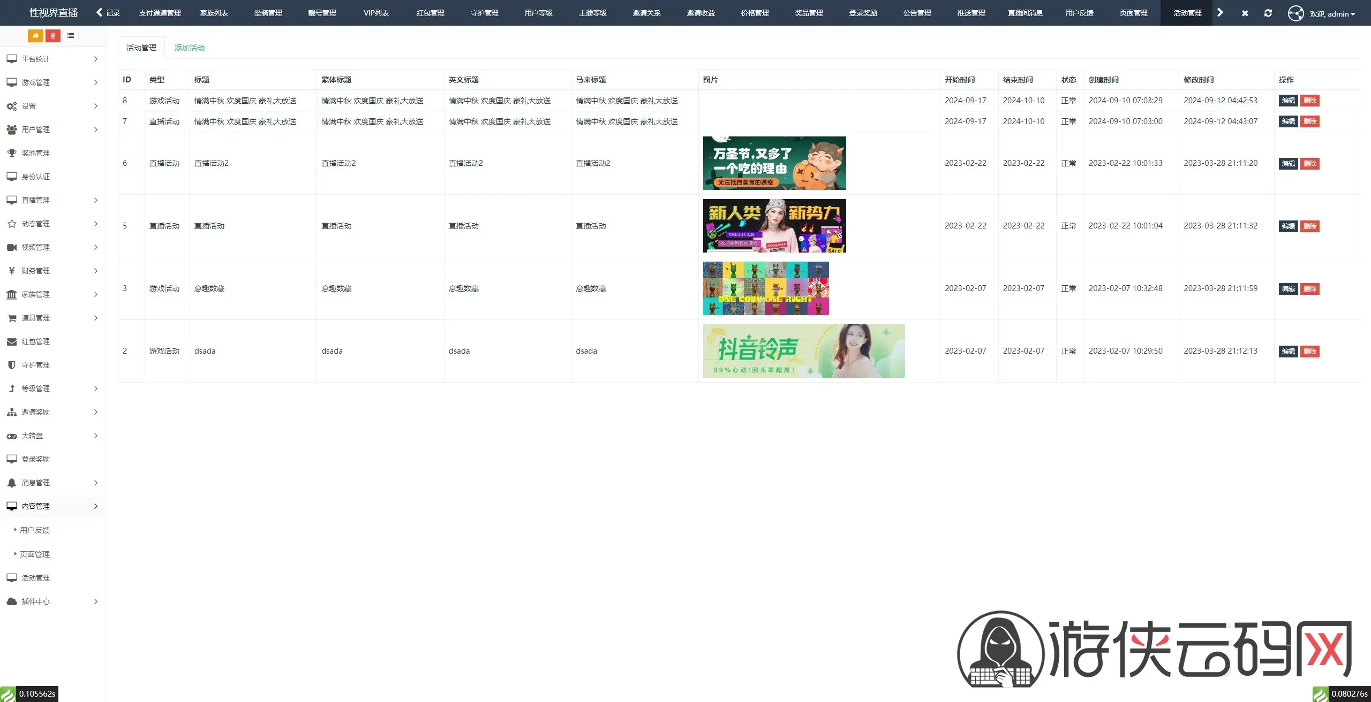Click 删除 button for activity dsada
Screen dimensions: 1371x702
1309,352
